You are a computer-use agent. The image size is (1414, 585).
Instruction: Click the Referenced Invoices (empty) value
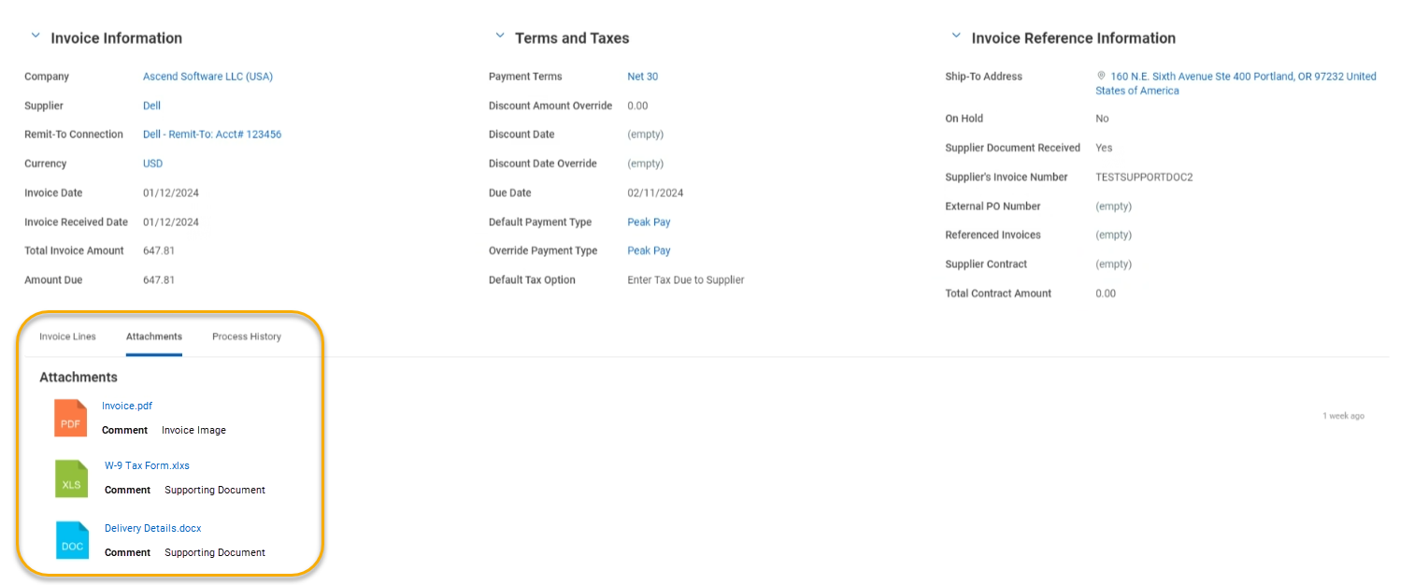1113,235
